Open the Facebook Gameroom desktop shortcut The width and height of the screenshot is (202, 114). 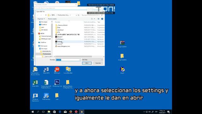pyautogui.click(x=35, y=97)
